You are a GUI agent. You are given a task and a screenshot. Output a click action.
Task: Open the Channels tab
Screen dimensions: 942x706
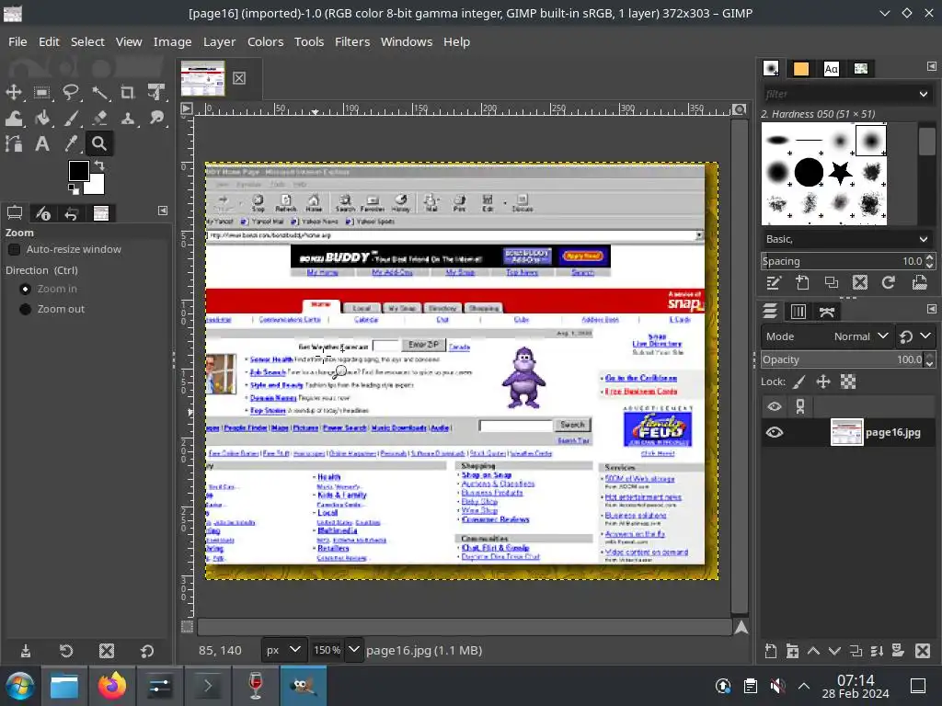point(798,311)
